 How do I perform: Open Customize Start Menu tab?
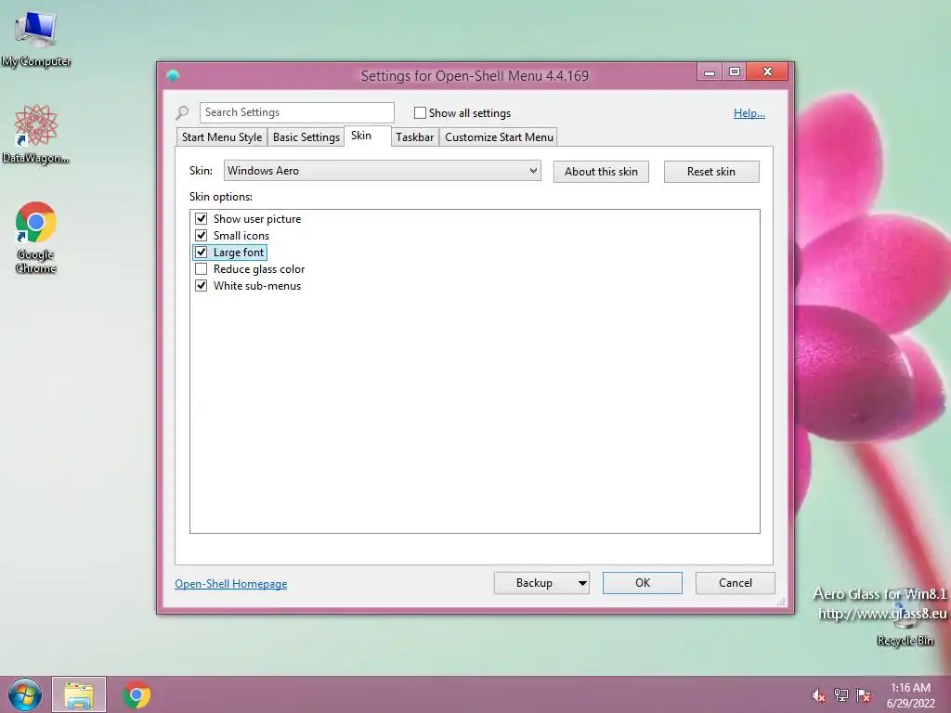(499, 137)
